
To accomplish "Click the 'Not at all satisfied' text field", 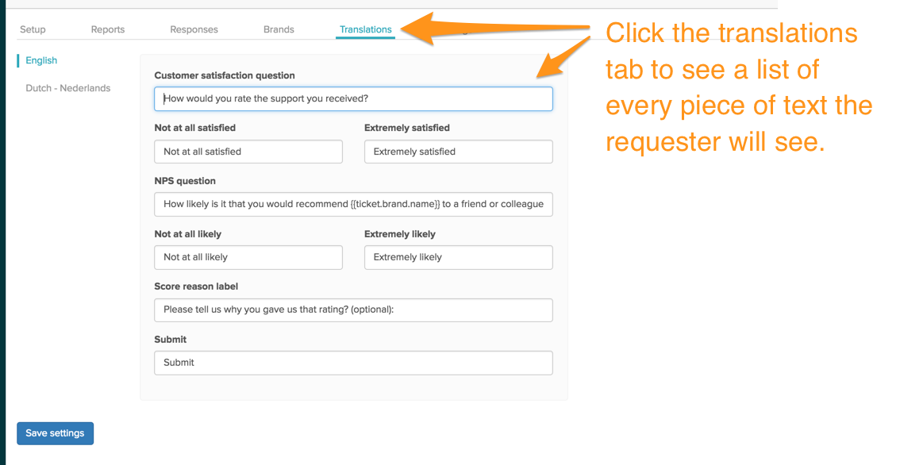I will [248, 152].
